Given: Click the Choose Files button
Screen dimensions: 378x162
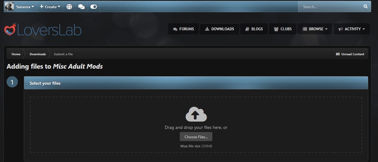Looking at the screenshot, I should pyautogui.click(x=196, y=137).
